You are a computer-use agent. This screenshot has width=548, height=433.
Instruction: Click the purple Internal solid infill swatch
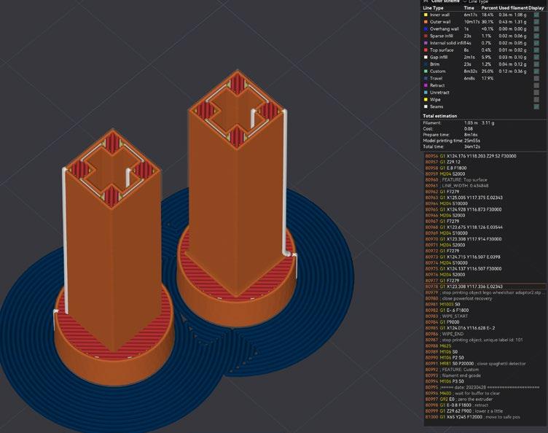[426, 43]
